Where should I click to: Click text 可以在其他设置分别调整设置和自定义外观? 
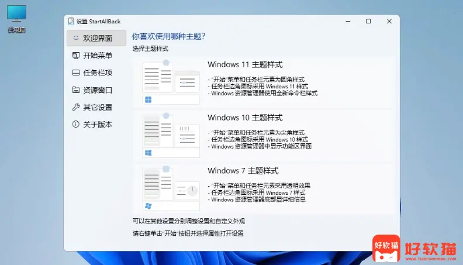click(189, 221)
